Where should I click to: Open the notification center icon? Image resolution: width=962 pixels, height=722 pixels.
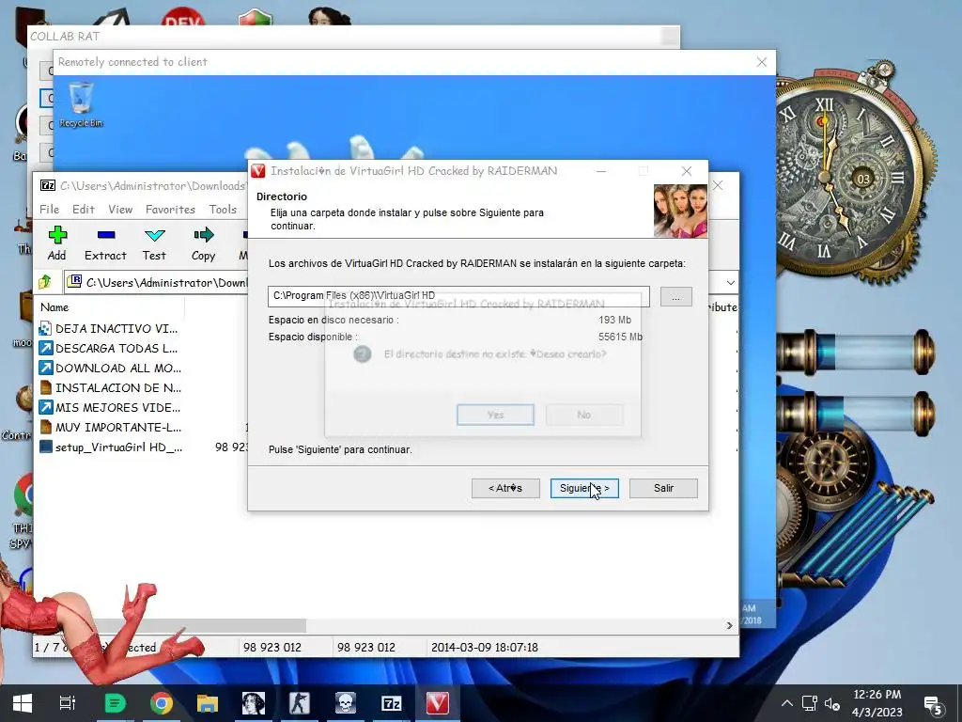[x=934, y=704]
